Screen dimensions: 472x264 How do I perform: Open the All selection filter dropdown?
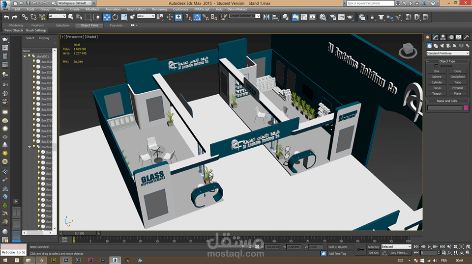[x=57, y=16]
